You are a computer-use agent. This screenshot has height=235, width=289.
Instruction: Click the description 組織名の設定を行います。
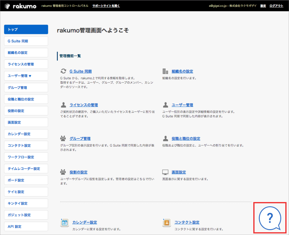pos(179,78)
